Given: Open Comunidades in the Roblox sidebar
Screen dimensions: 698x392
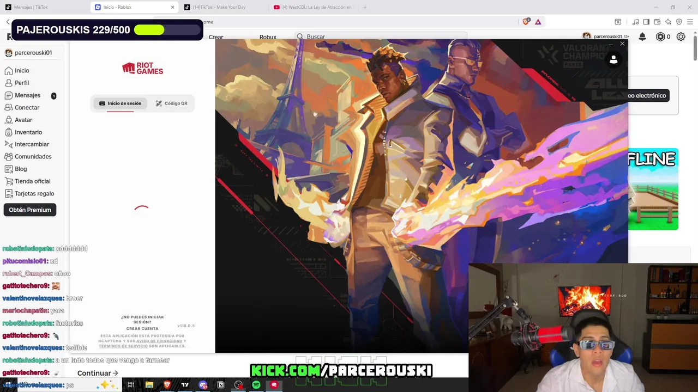Looking at the screenshot, I should tap(28, 157).
